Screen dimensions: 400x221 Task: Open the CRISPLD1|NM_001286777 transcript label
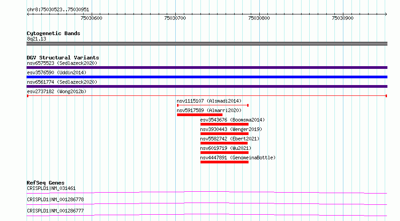tap(55, 211)
